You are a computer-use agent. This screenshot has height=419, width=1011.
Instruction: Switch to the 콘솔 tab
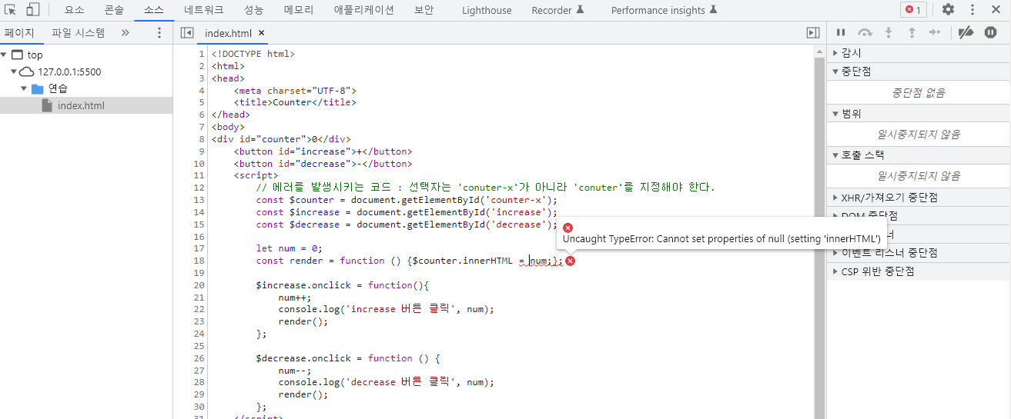click(x=114, y=10)
